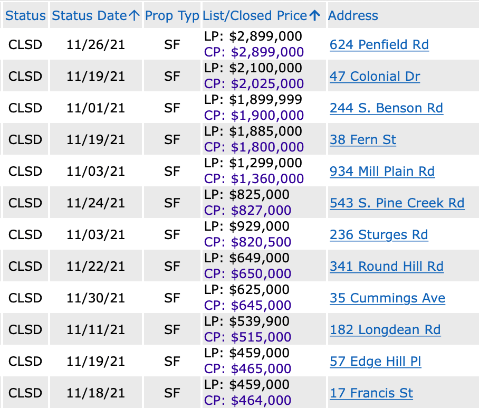Open the 341 Round Hill Rd listing
This screenshot has height=417, width=479.
tap(386, 267)
